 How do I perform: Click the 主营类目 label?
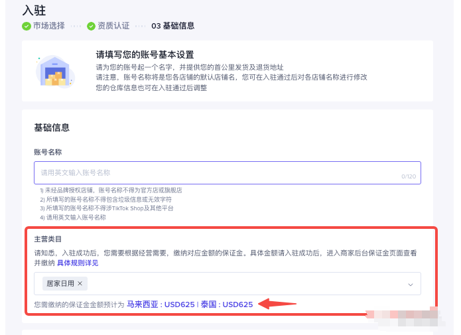click(48, 239)
